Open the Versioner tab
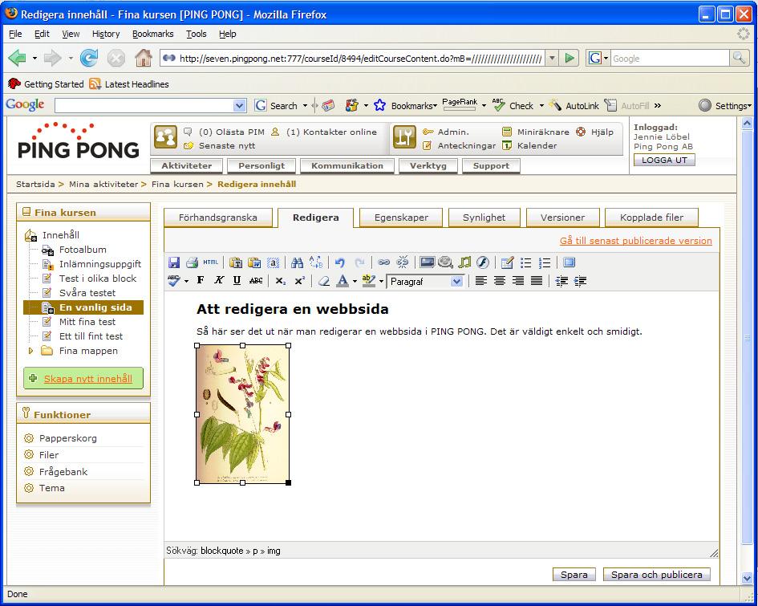758x606 pixels. 563,218
